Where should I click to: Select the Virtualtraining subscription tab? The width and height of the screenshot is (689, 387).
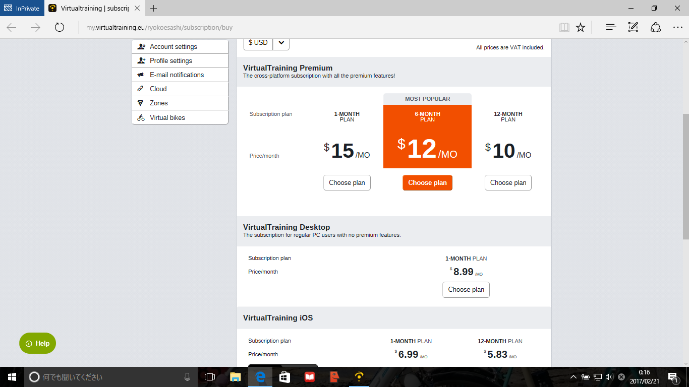[94, 8]
